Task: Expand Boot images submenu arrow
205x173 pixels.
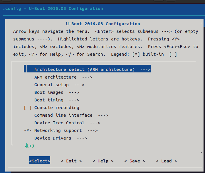Action: (74, 92)
